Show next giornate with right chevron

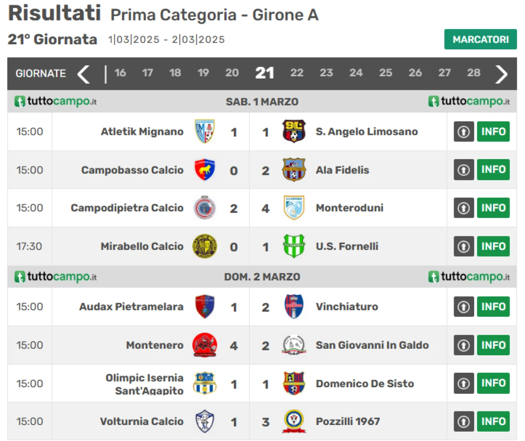501,74
